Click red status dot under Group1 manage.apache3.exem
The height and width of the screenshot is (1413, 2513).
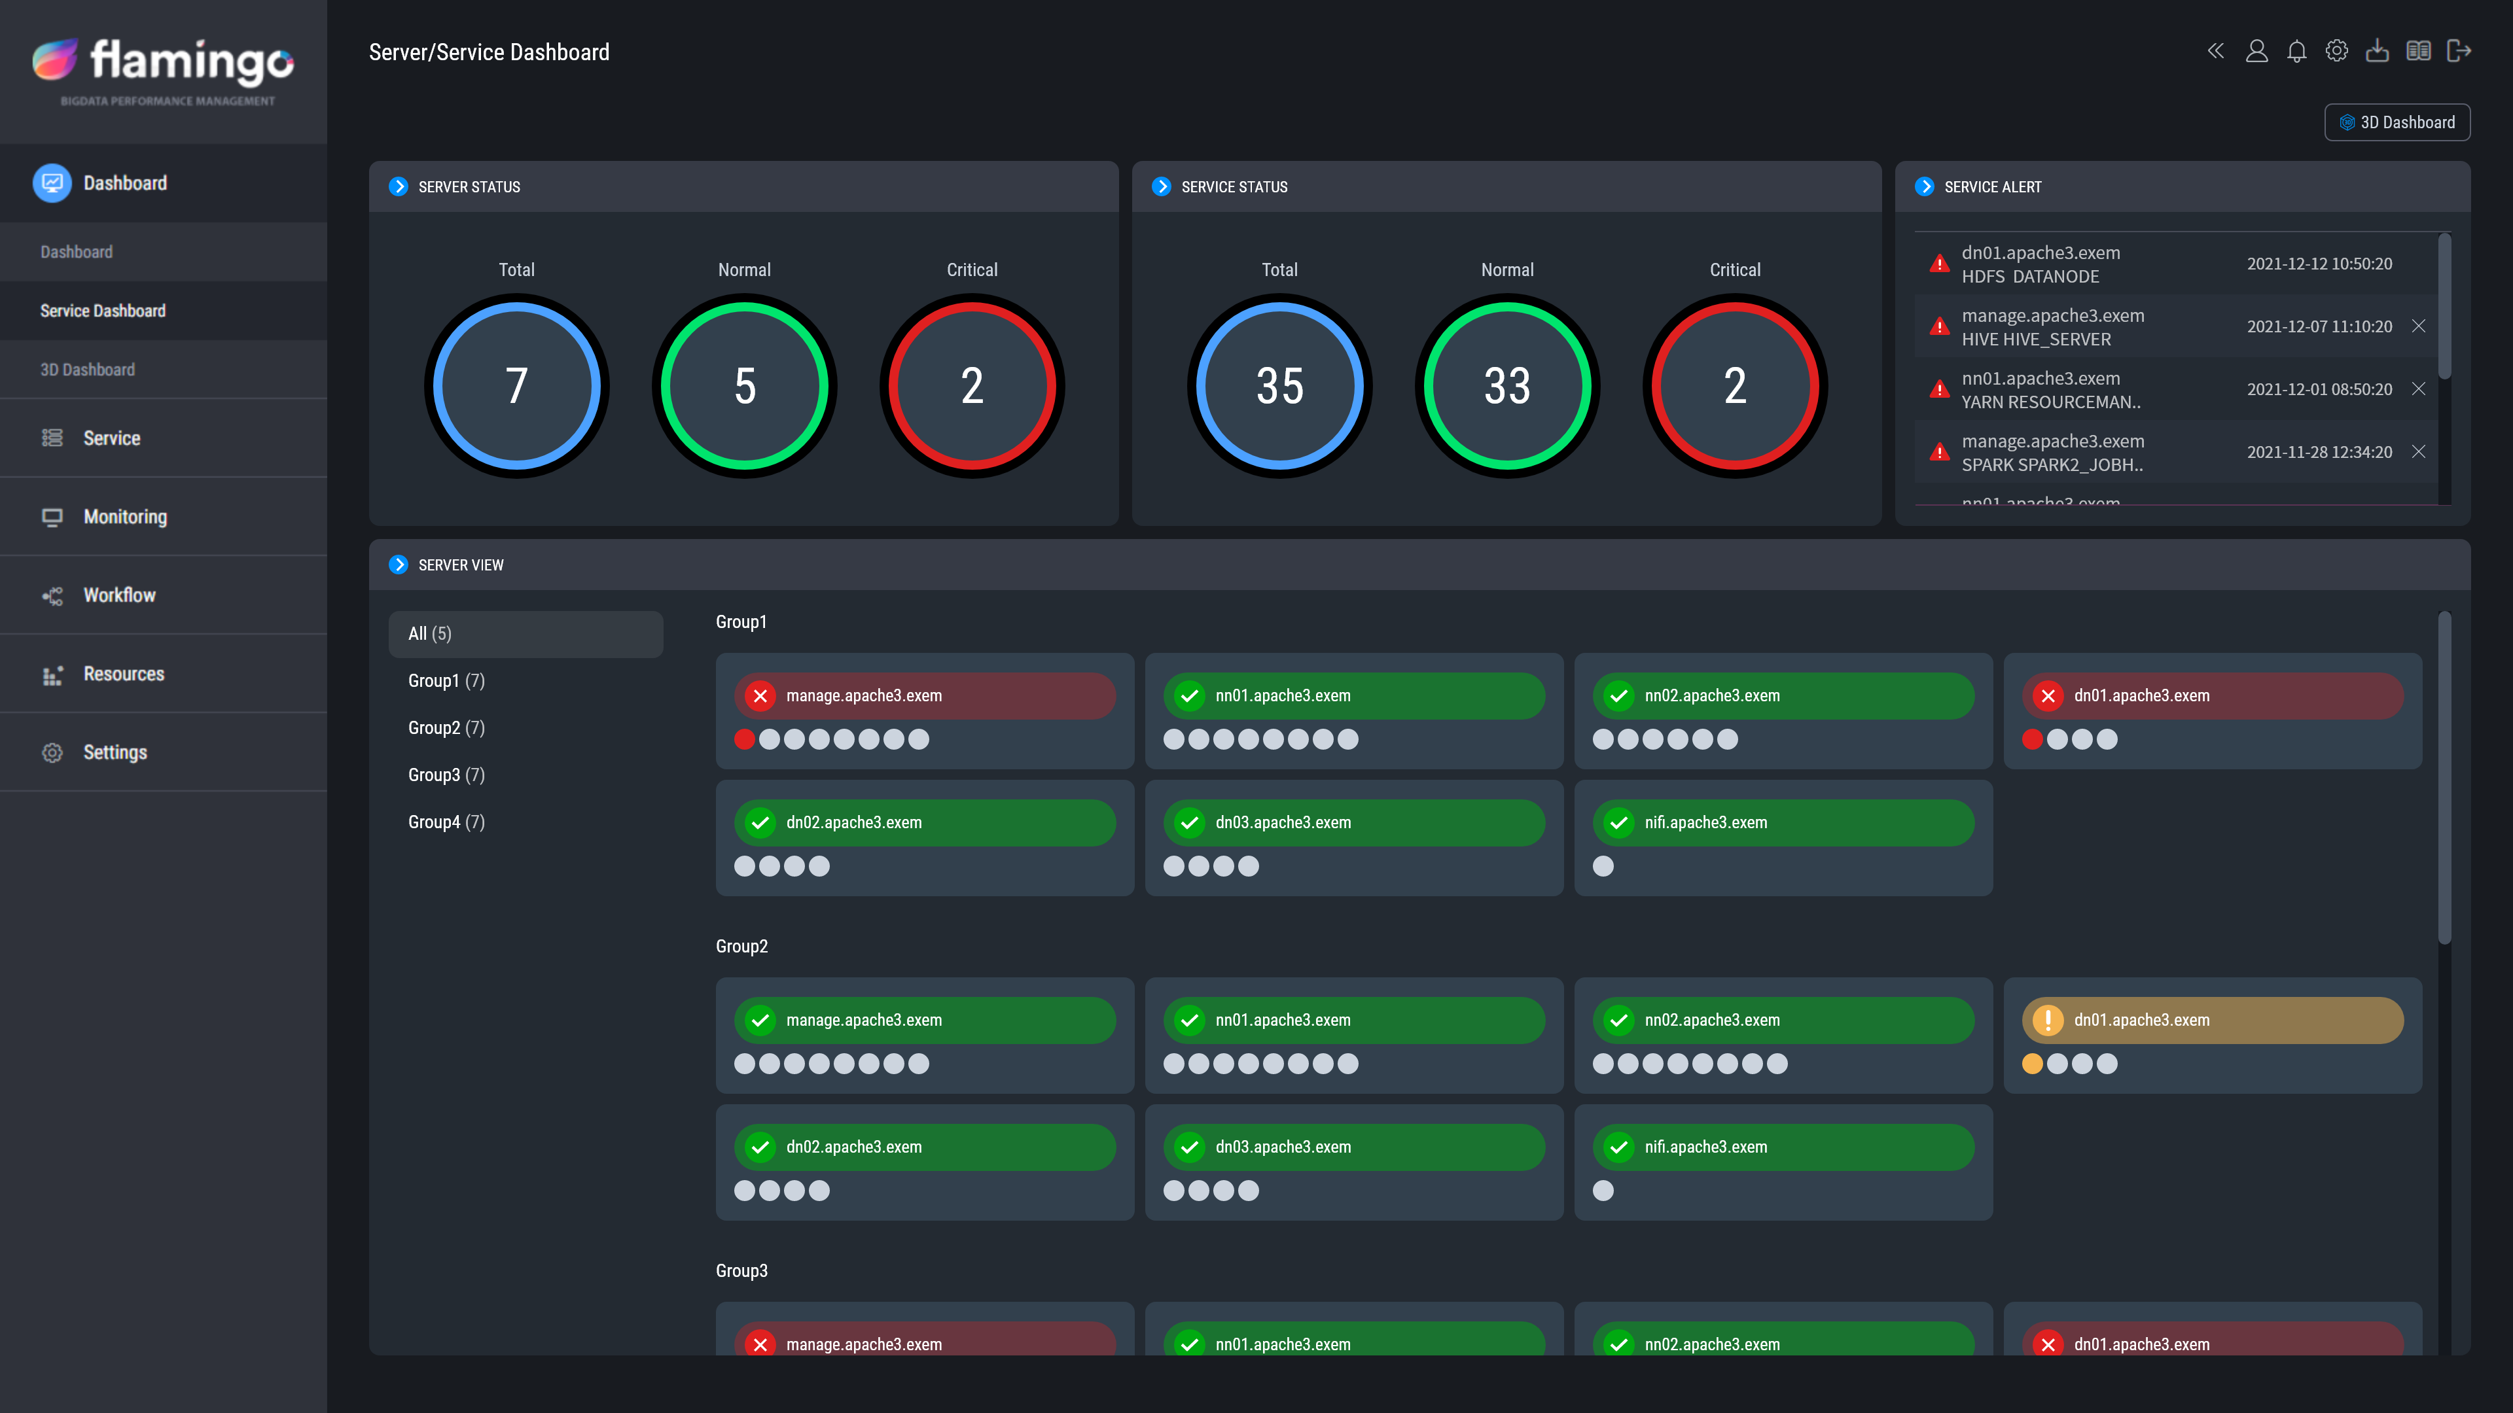(x=744, y=739)
